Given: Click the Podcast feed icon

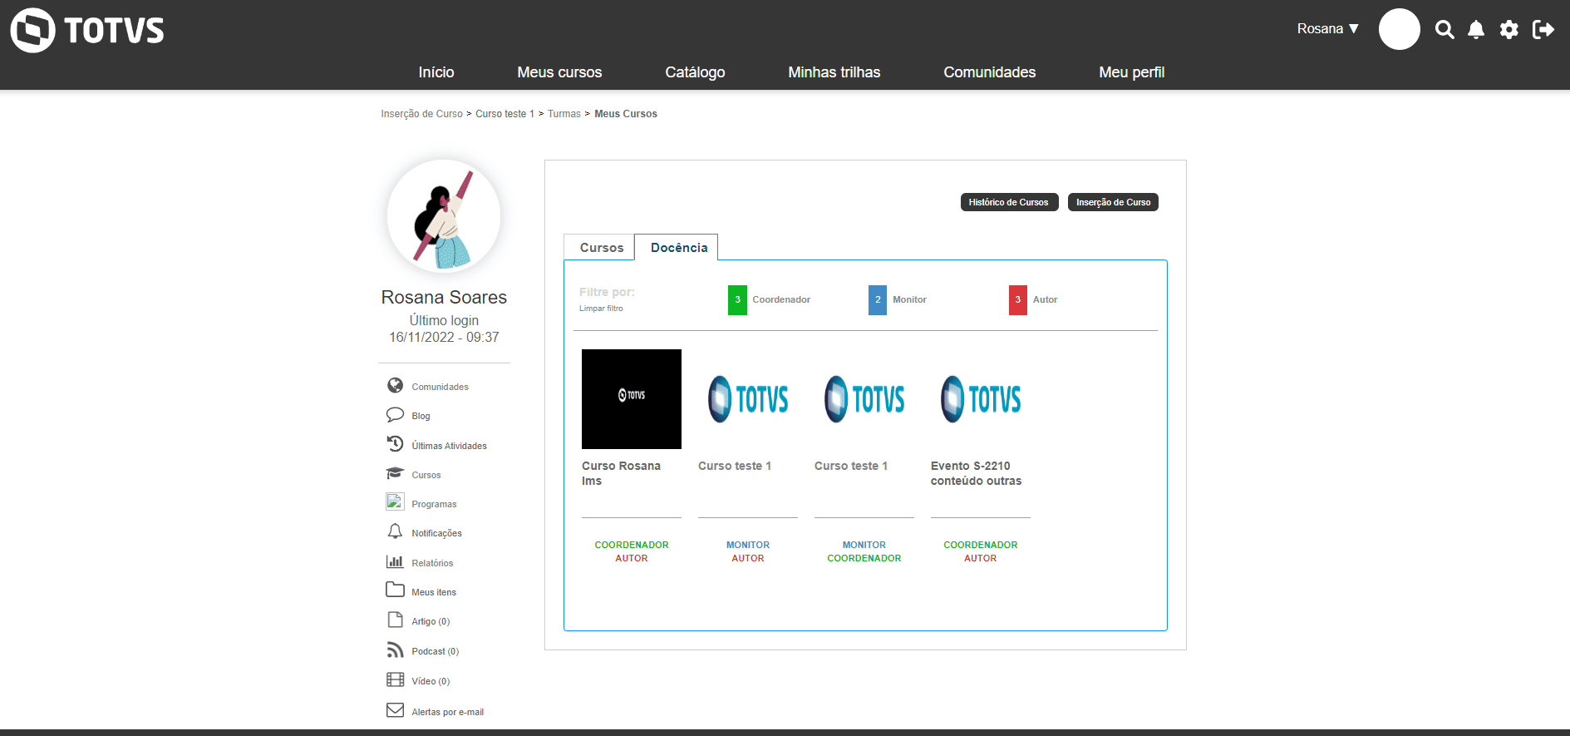Looking at the screenshot, I should (395, 650).
